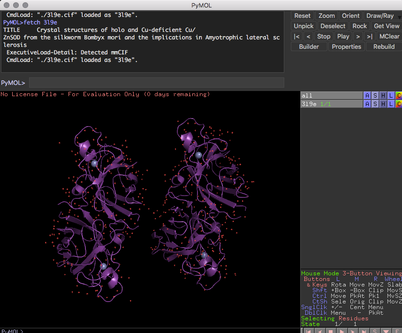The height and width of the screenshot is (333, 402).
Task: Click step-forward icon in bottom movie controls
Action: (353, 331)
